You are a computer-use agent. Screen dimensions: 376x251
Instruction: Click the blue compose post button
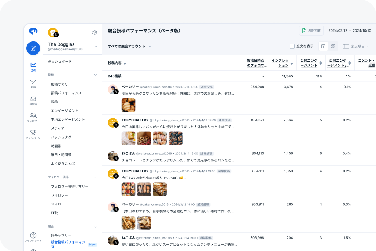[x=33, y=48]
